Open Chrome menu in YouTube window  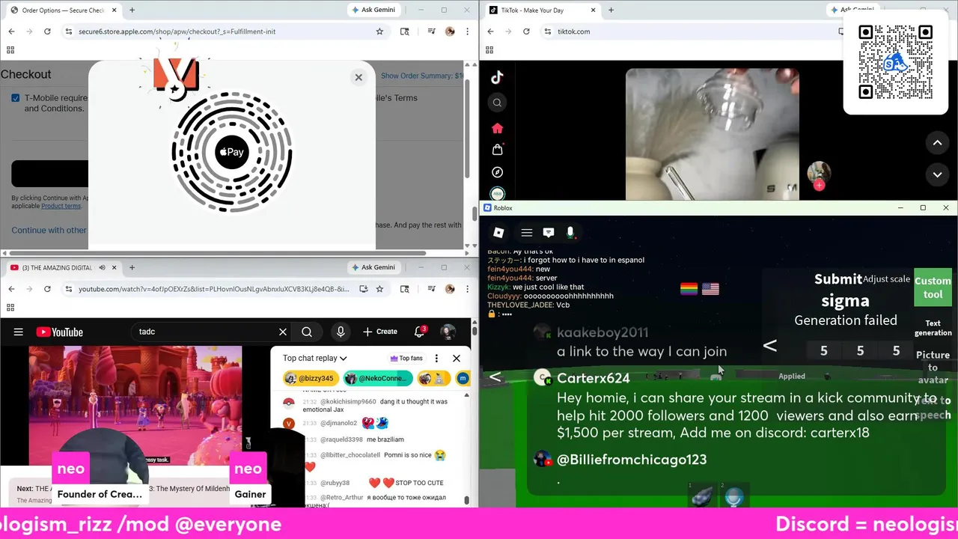point(466,289)
